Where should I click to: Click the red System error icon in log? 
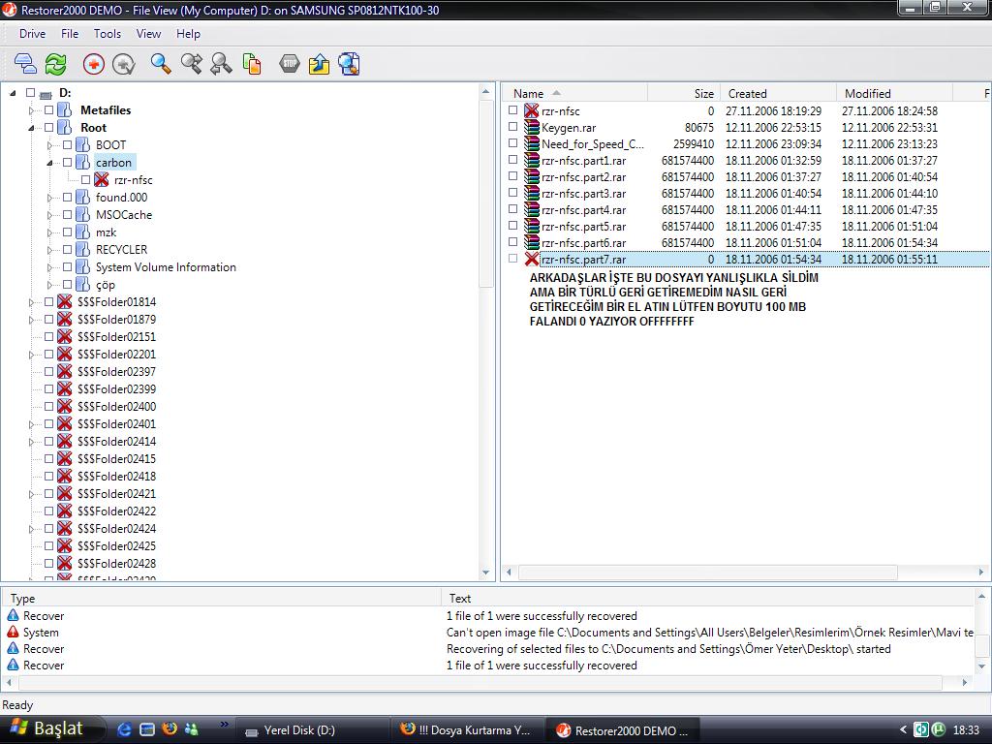tap(13, 632)
